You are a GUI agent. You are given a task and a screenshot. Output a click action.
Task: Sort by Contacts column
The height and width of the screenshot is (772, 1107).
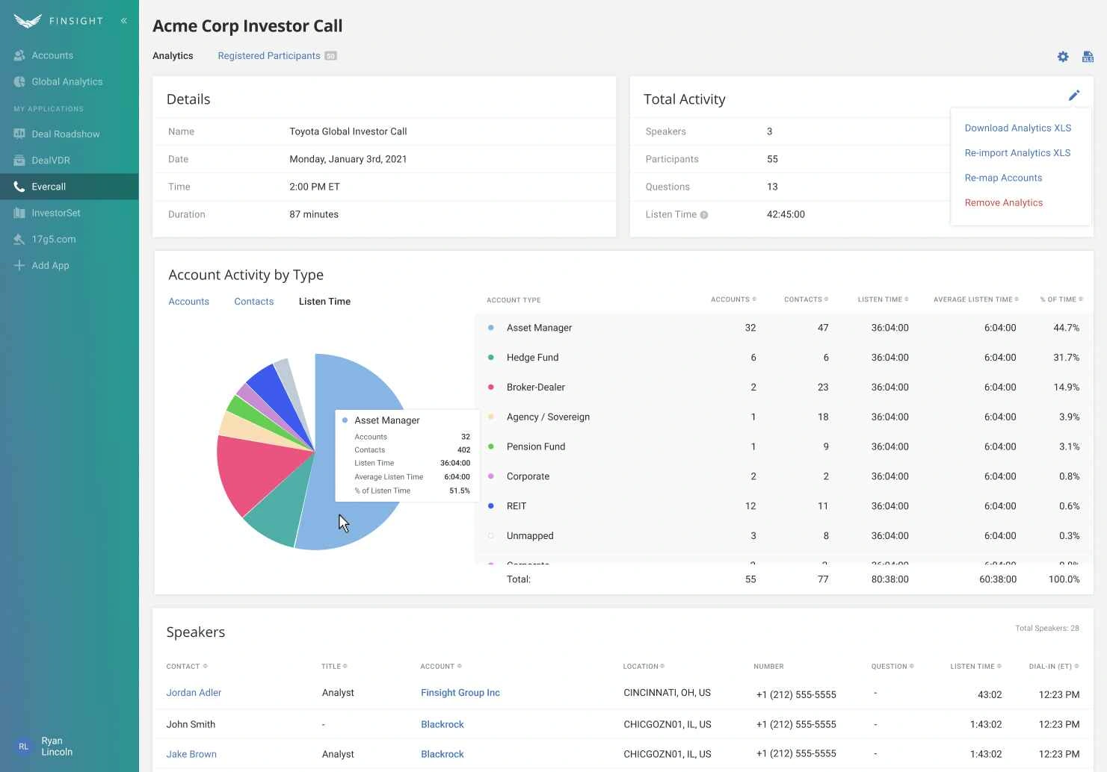tap(806, 299)
